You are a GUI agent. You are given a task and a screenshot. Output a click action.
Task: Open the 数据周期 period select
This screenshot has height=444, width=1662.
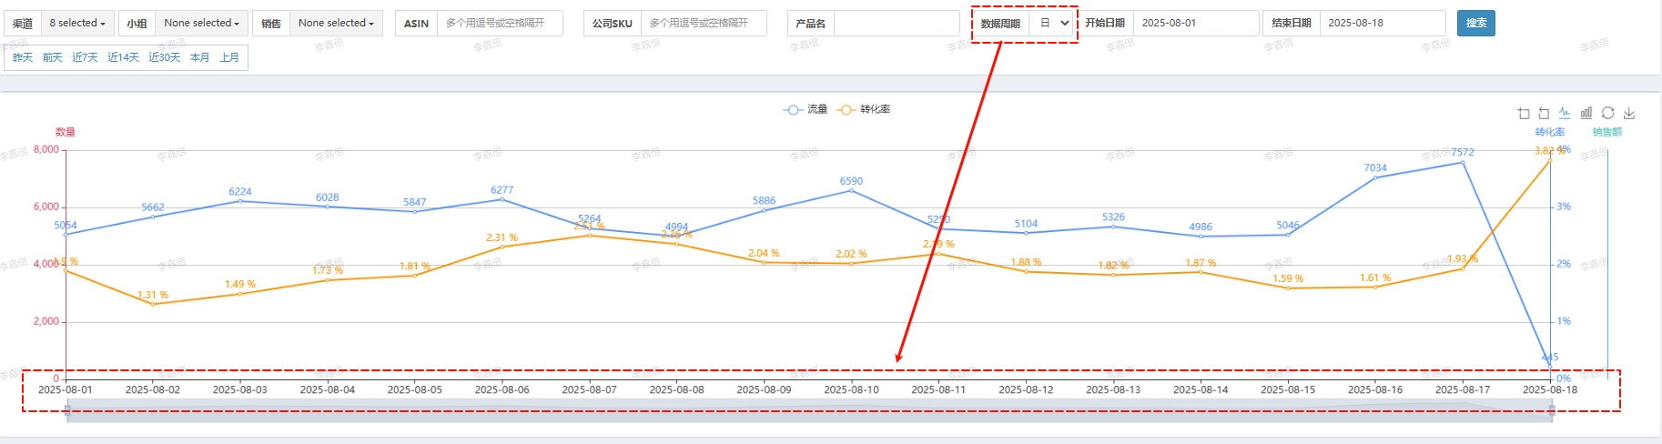click(x=1054, y=23)
